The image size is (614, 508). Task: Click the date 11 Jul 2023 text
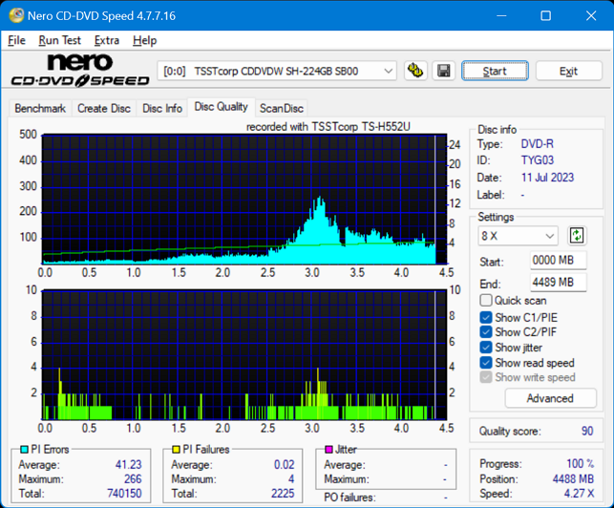[x=547, y=178]
